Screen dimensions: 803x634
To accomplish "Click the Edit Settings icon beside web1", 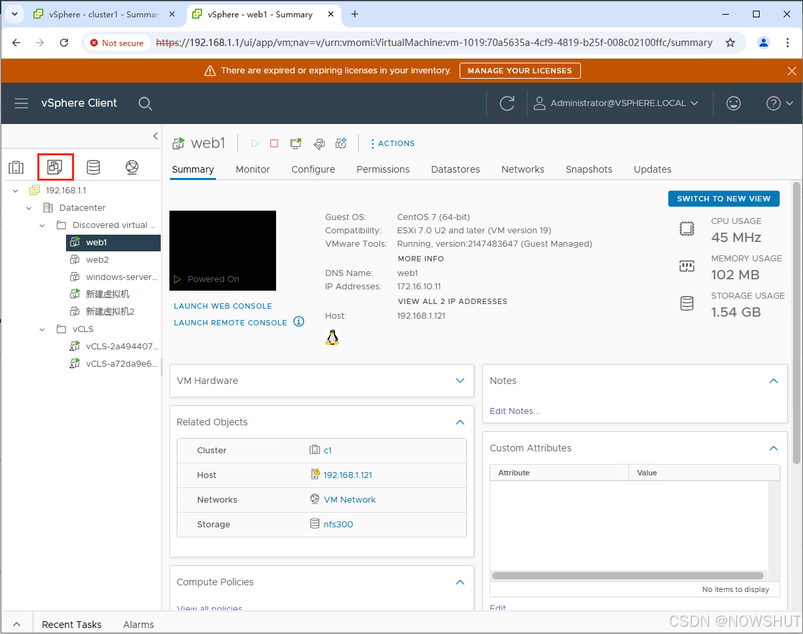I will click(x=319, y=143).
